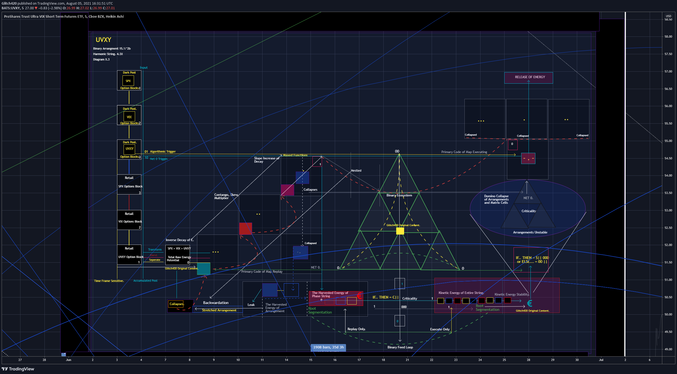Click the Retail 'SPX Options Block' box
677x374 pixels.
click(129, 184)
